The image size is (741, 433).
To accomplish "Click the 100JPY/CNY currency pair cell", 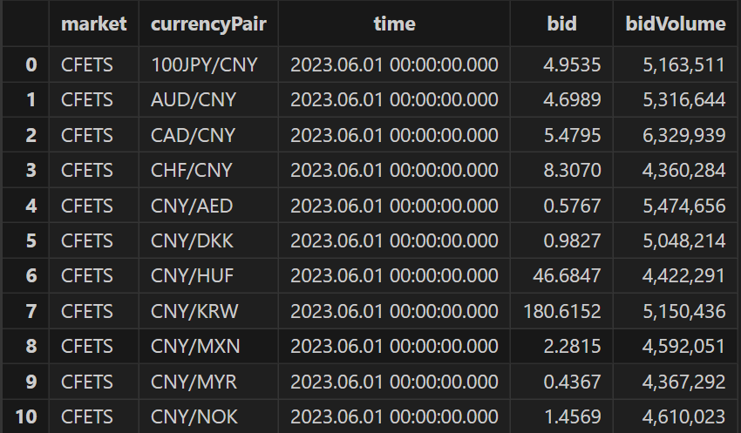I will (x=204, y=64).
